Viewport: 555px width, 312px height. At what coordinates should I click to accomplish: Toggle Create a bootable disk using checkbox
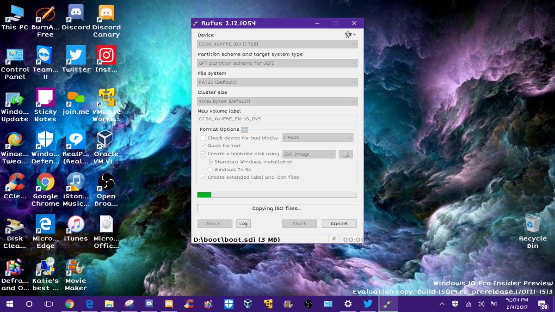coord(203,154)
